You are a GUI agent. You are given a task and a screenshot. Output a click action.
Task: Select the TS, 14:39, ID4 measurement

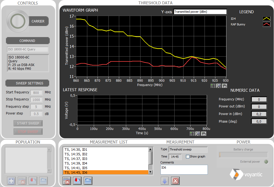click(x=106, y=163)
